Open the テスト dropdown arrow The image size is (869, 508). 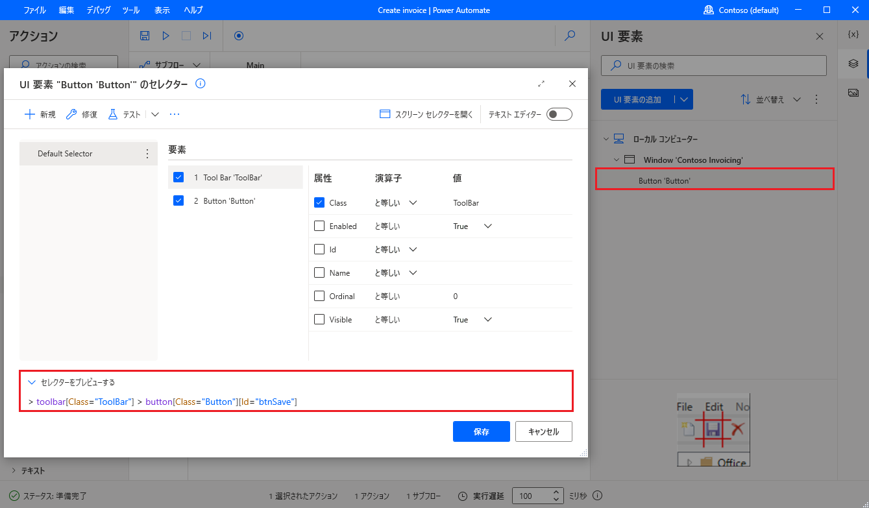click(154, 114)
